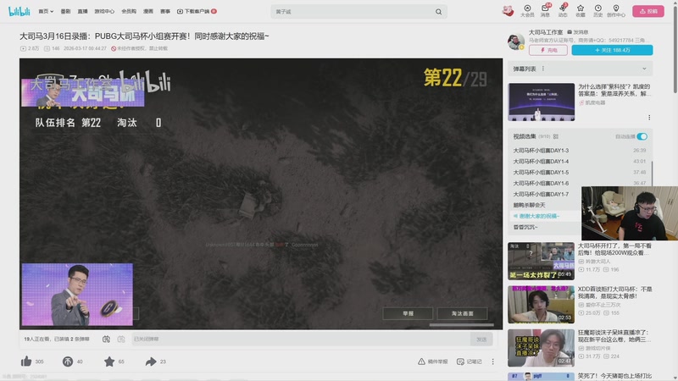This screenshot has height=381, width=678.
Task: Open the 创作中心 creator center icon
Action: [x=616, y=11]
